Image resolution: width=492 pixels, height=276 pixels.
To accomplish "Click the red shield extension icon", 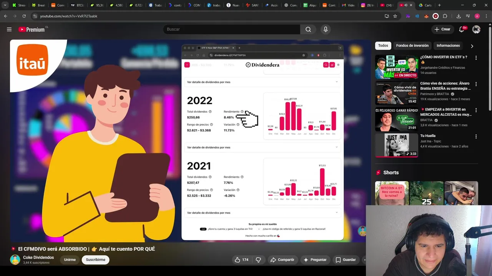I will (x=435, y=16).
